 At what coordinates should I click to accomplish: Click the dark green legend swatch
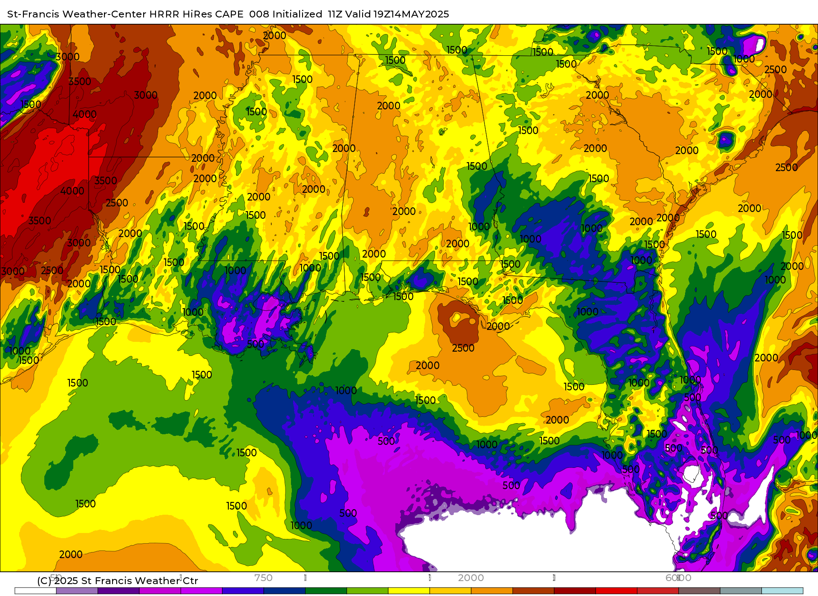point(326,591)
